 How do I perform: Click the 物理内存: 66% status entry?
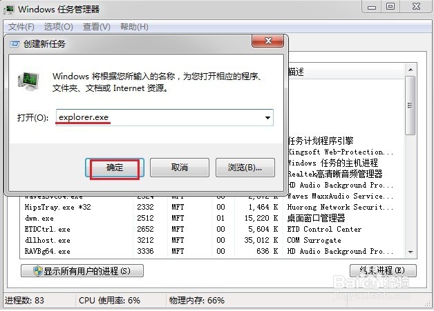point(197,300)
